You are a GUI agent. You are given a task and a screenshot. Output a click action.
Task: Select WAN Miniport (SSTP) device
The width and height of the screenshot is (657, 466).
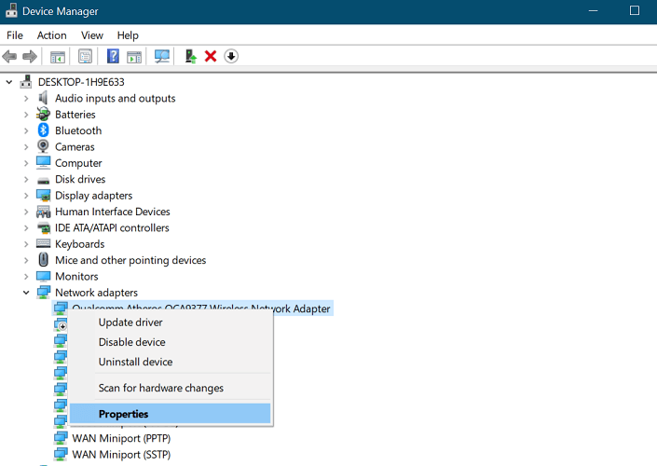[121, 455]
